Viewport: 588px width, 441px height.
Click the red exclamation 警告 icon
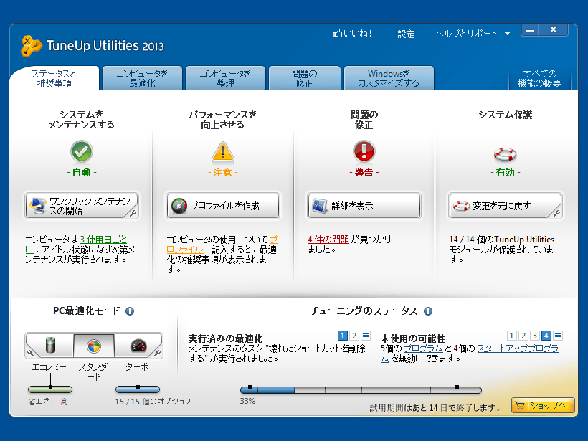point(364,151)
